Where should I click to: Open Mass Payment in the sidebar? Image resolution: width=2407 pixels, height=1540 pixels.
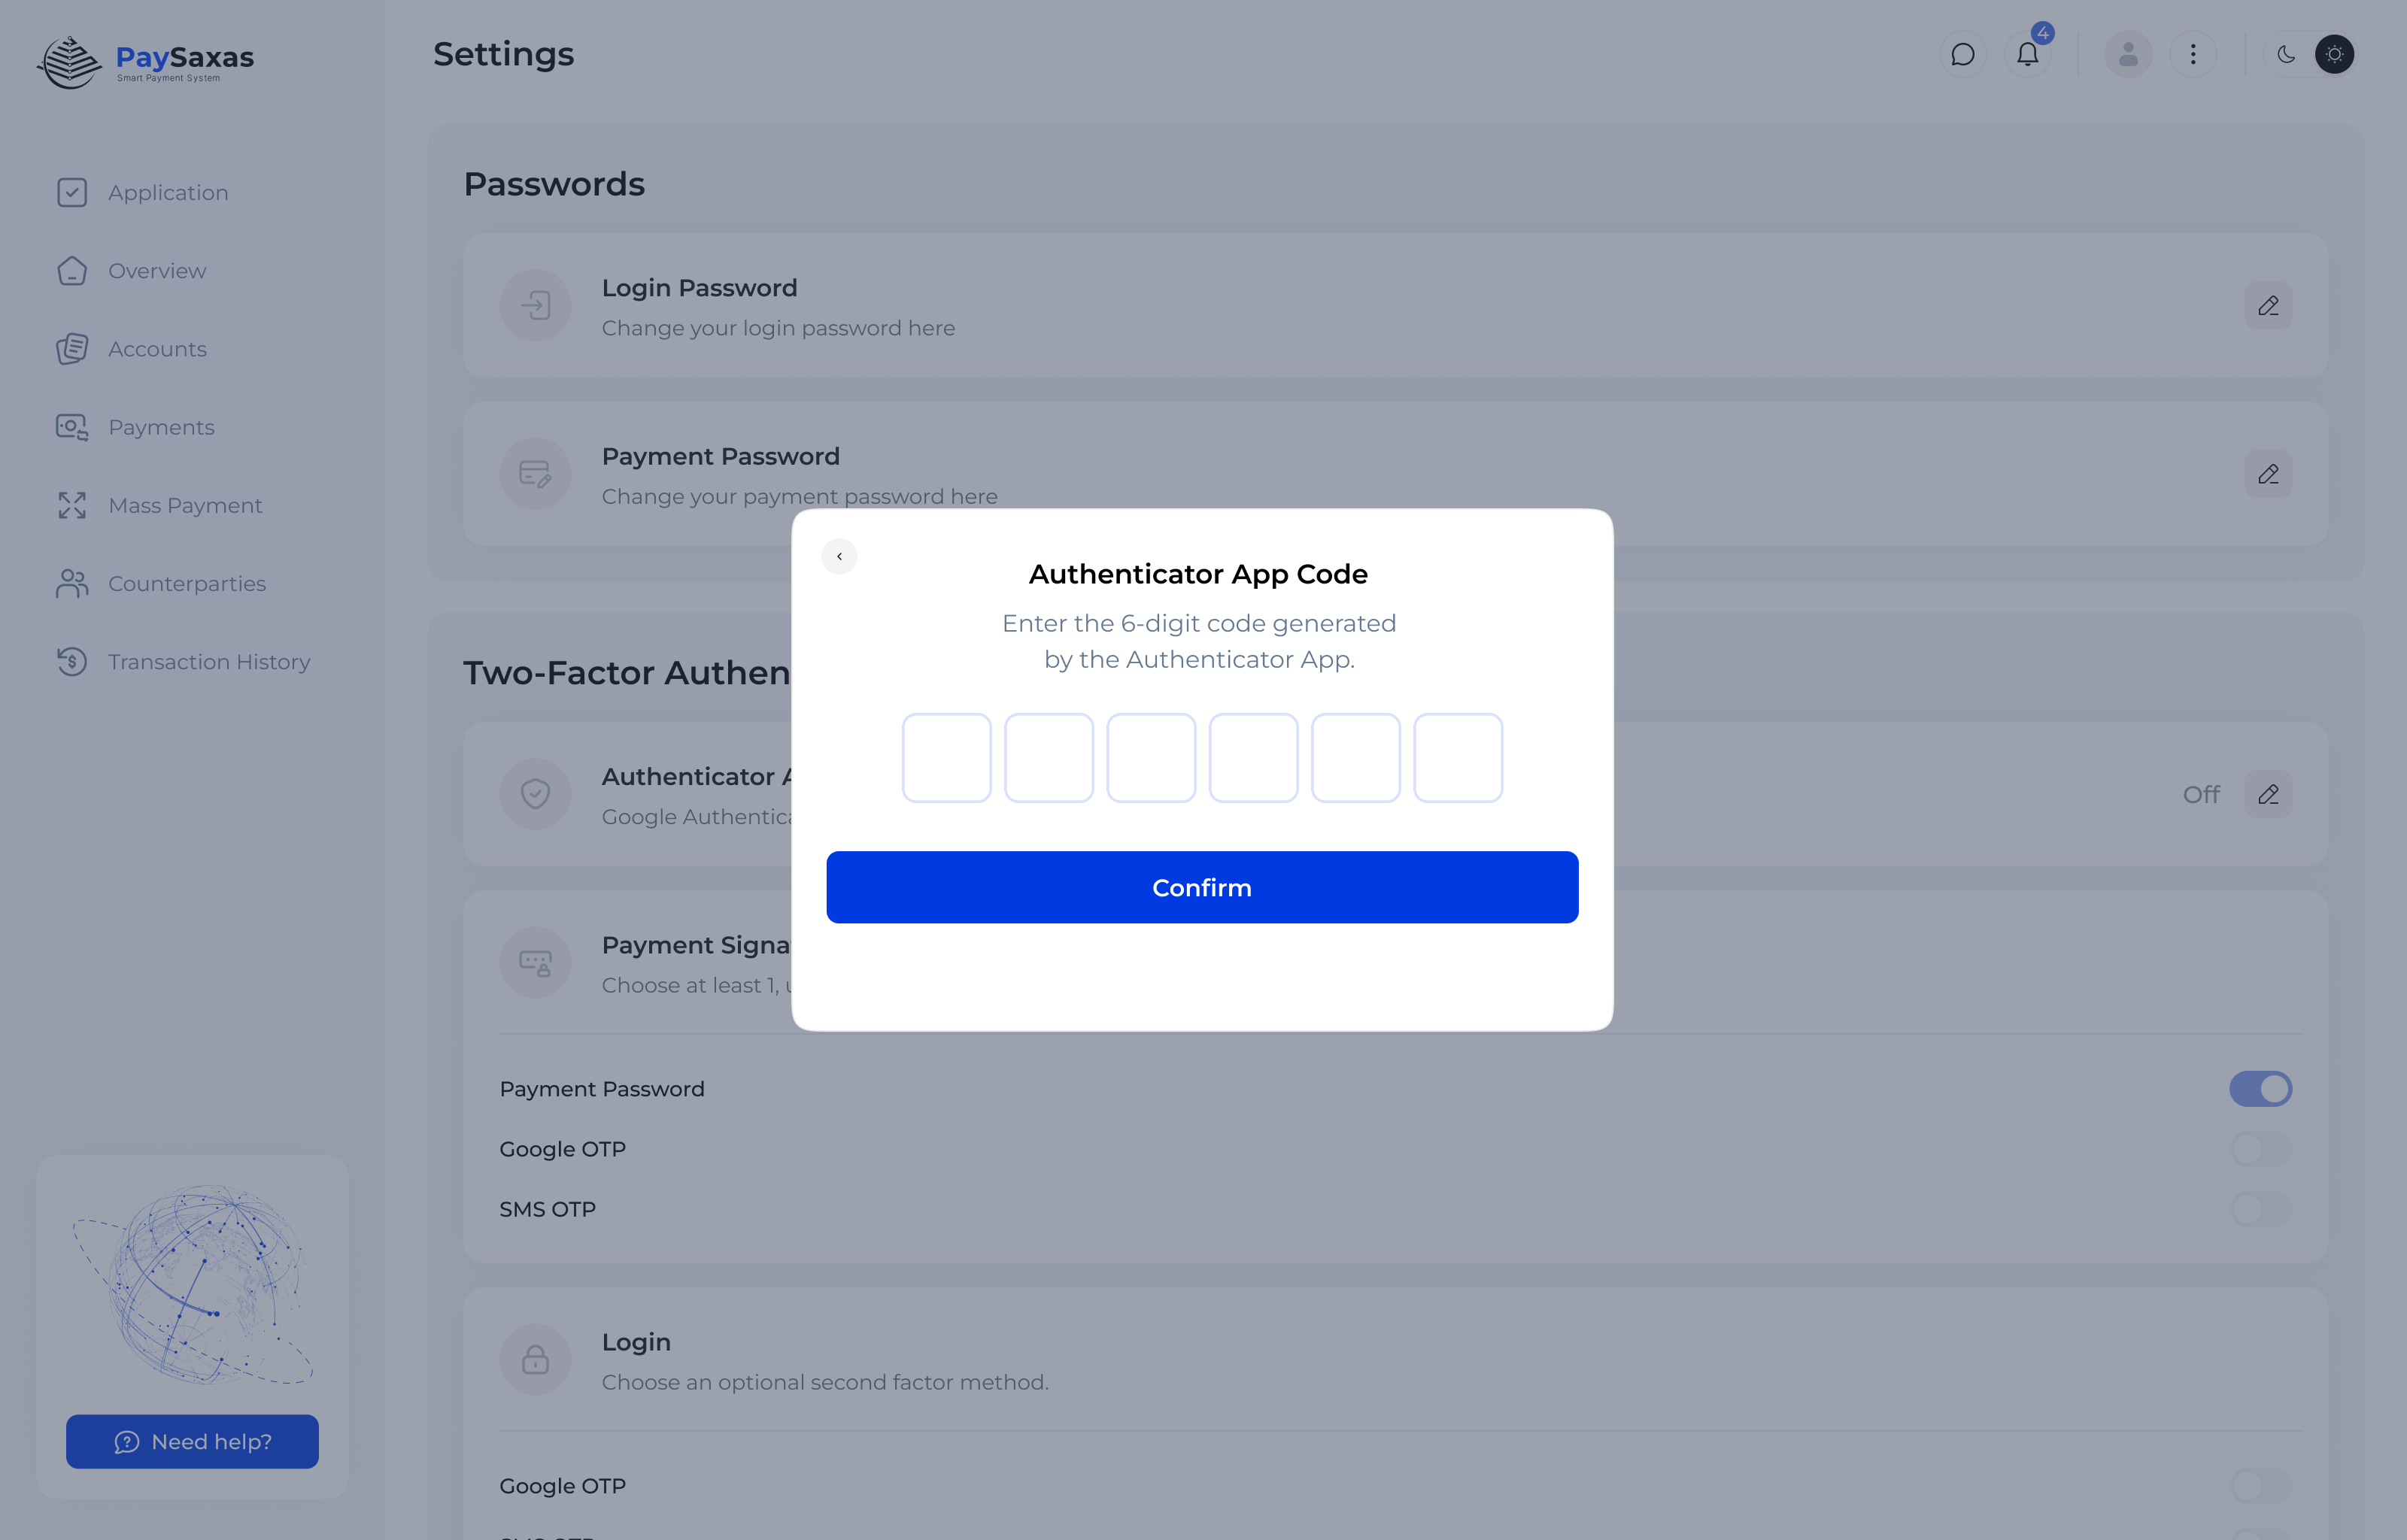184,506
